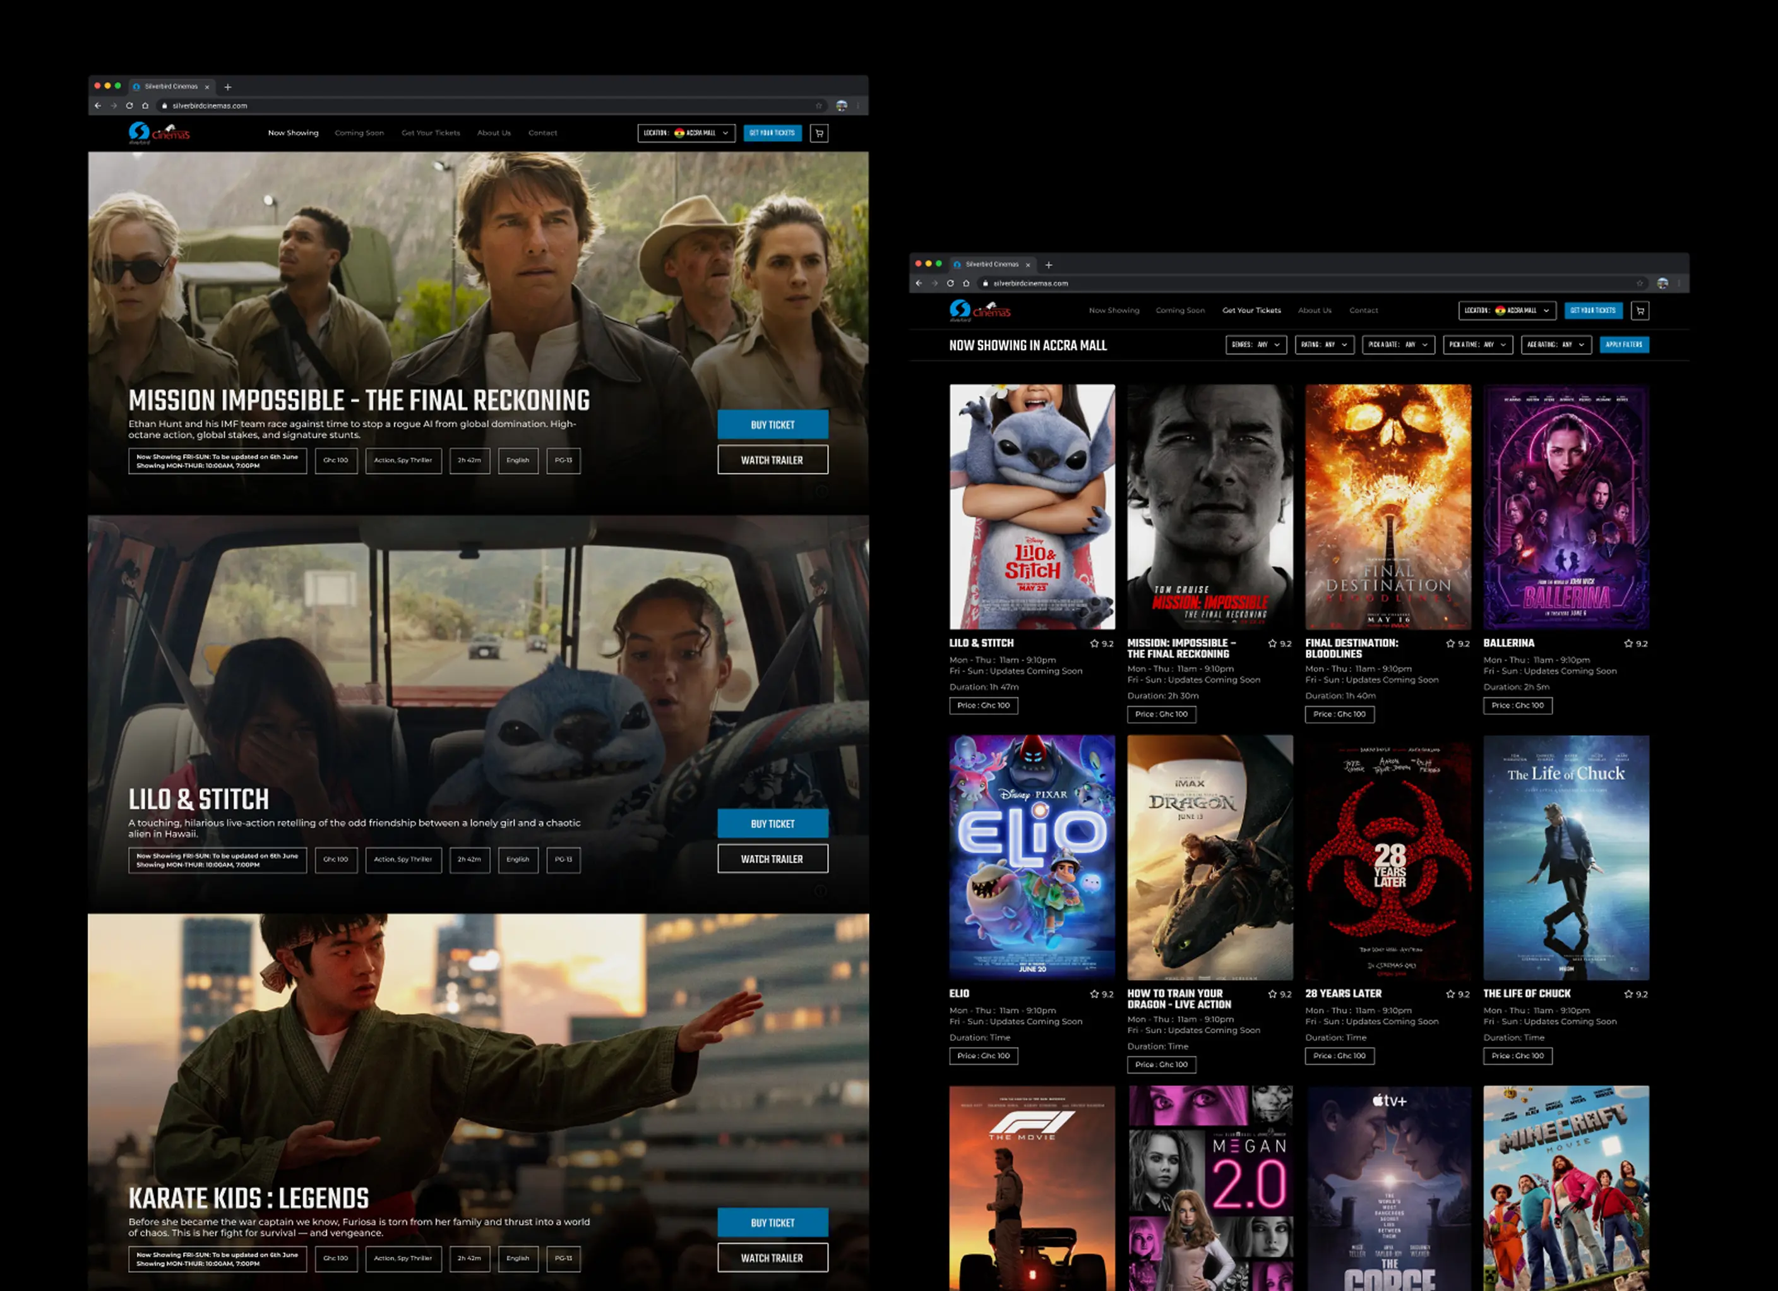Open the shopping cart on the right window's site
1778x1291 pixels.
pos(1640,311)
